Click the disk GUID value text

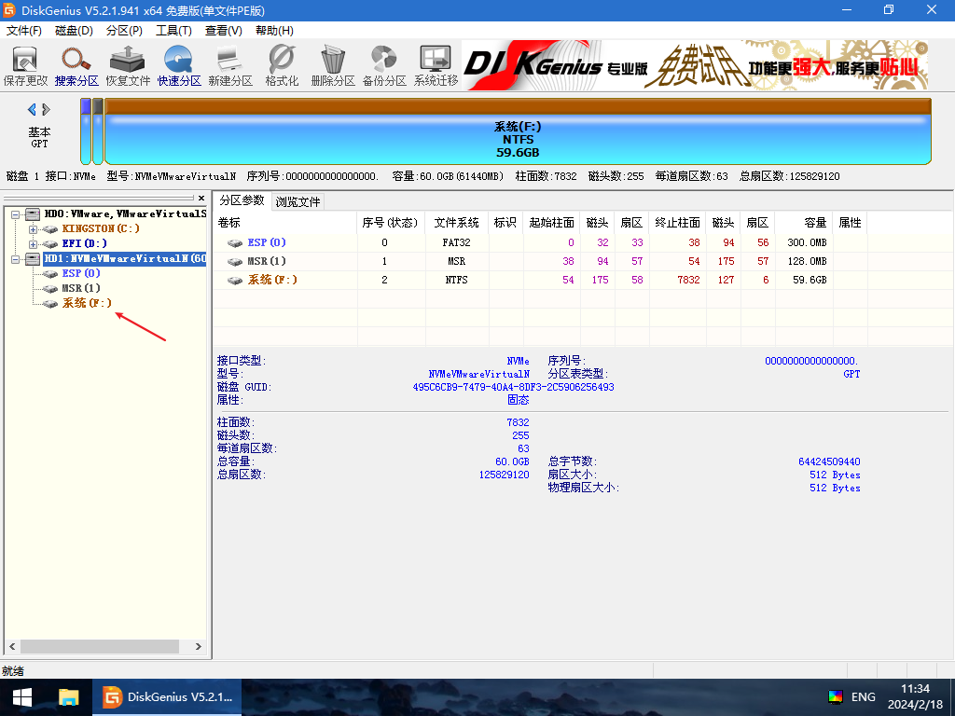(x=513, y=387)
